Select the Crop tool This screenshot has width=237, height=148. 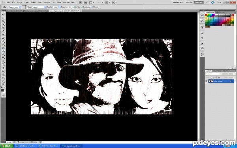point(3,28)
